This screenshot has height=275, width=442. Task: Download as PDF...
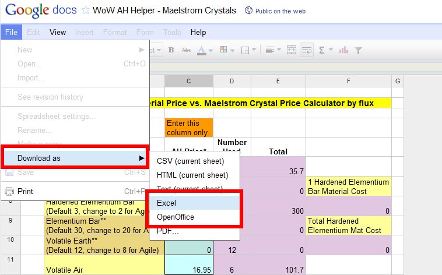(x=195, y=232)
